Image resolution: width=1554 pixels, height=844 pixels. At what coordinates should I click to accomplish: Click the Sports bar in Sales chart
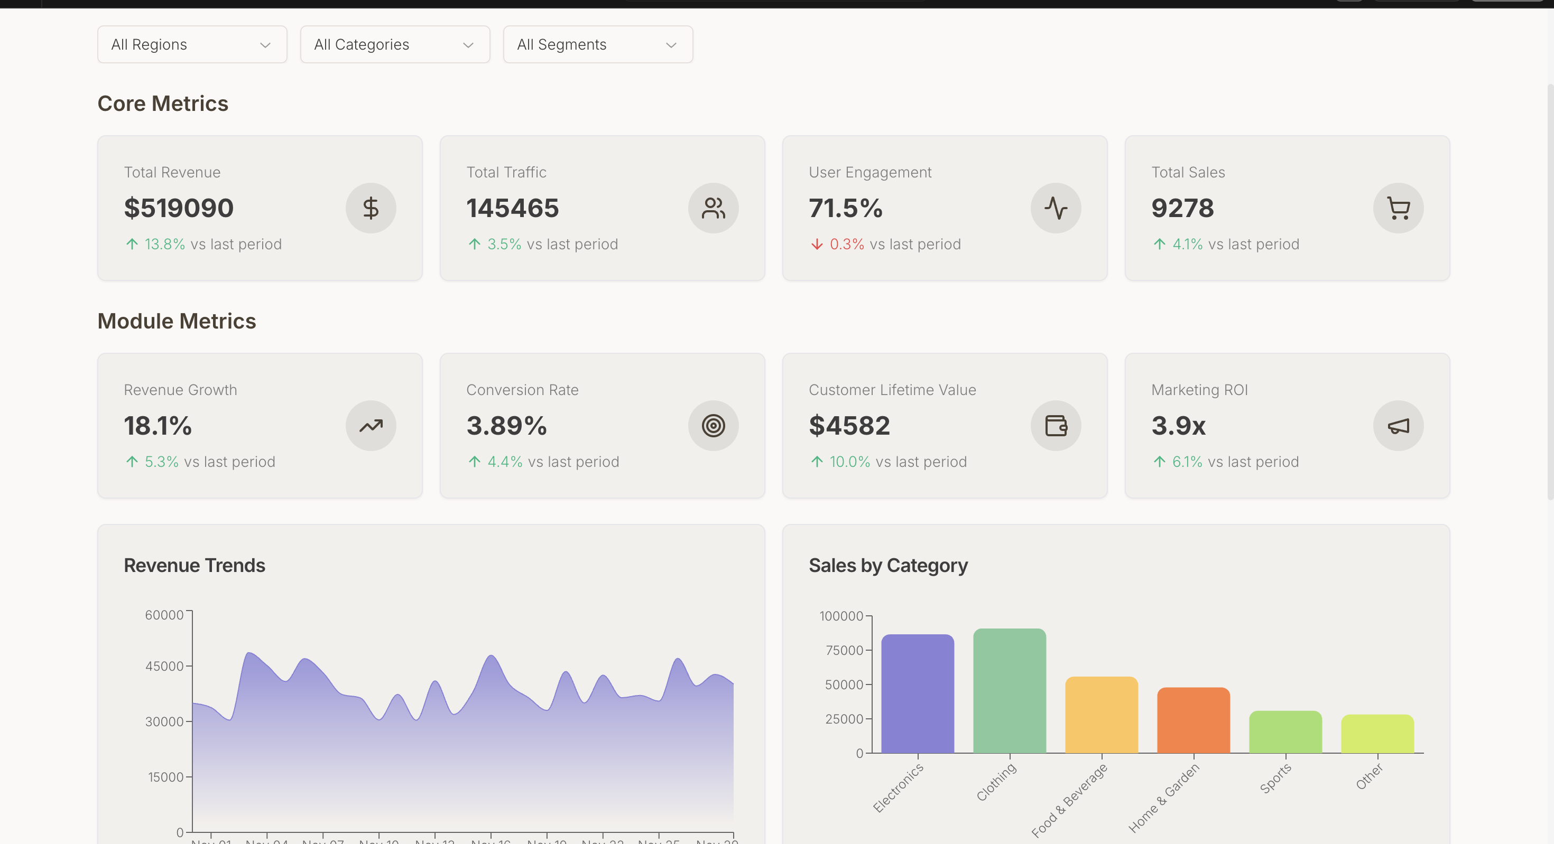click(x=1285, y=732)
